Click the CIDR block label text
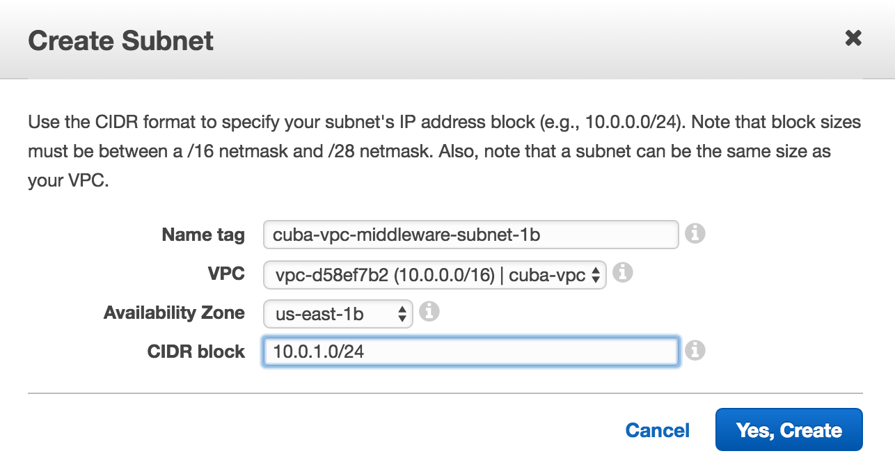Screen dimensions: 895x465 [196, 352]
